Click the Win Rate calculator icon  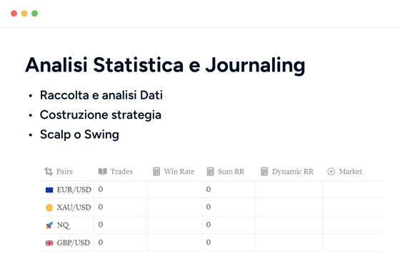[156, 172]
